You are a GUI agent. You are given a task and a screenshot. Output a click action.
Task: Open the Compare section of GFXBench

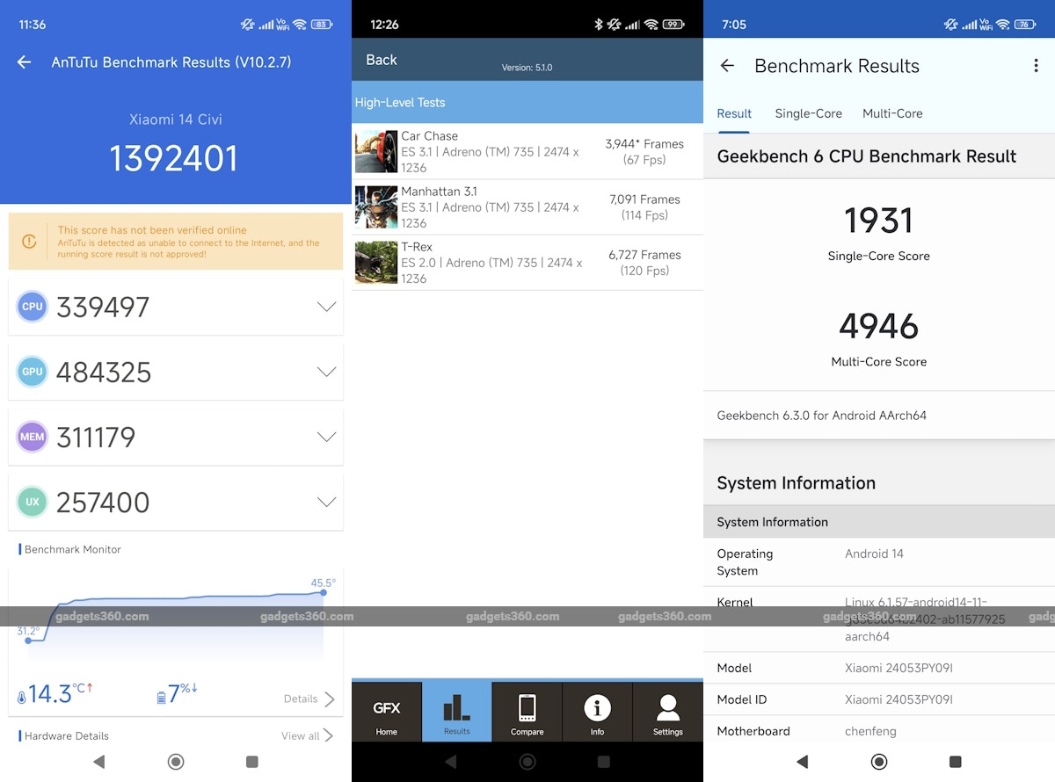(x=527, y=711)
